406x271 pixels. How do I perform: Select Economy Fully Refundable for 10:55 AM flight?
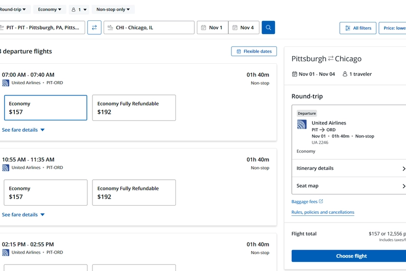[134, 192]
